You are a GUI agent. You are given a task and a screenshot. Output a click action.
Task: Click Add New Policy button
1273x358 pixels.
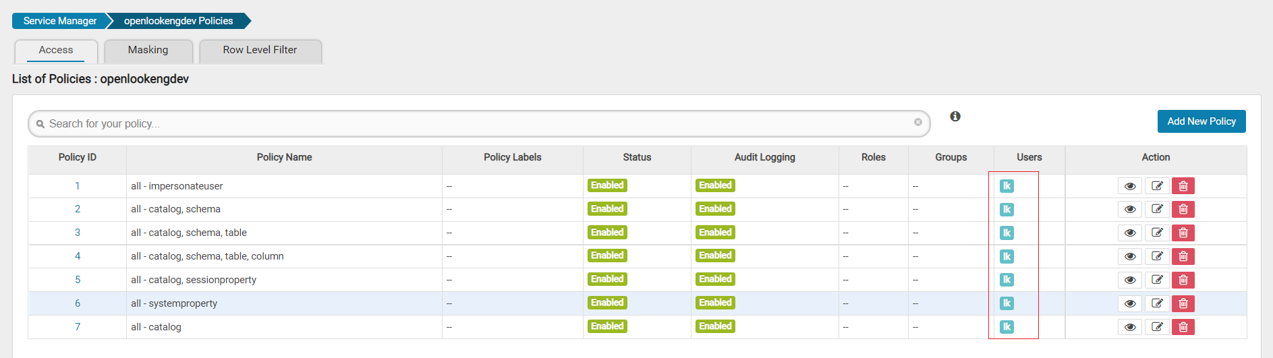point(1201,121)
